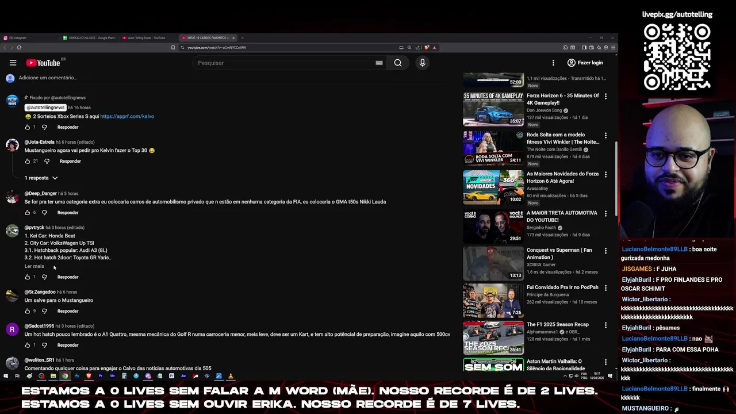Dislike Deep_Danger's comment

tap(44, 213)
